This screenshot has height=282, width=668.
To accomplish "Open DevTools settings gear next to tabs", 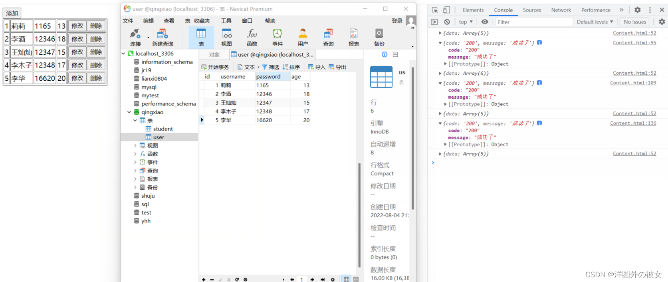I will click(x=637, y=10).
